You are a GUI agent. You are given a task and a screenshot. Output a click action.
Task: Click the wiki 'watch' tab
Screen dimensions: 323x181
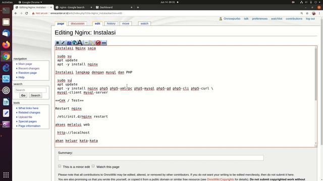pyautogui.click(x=144, y=24)
